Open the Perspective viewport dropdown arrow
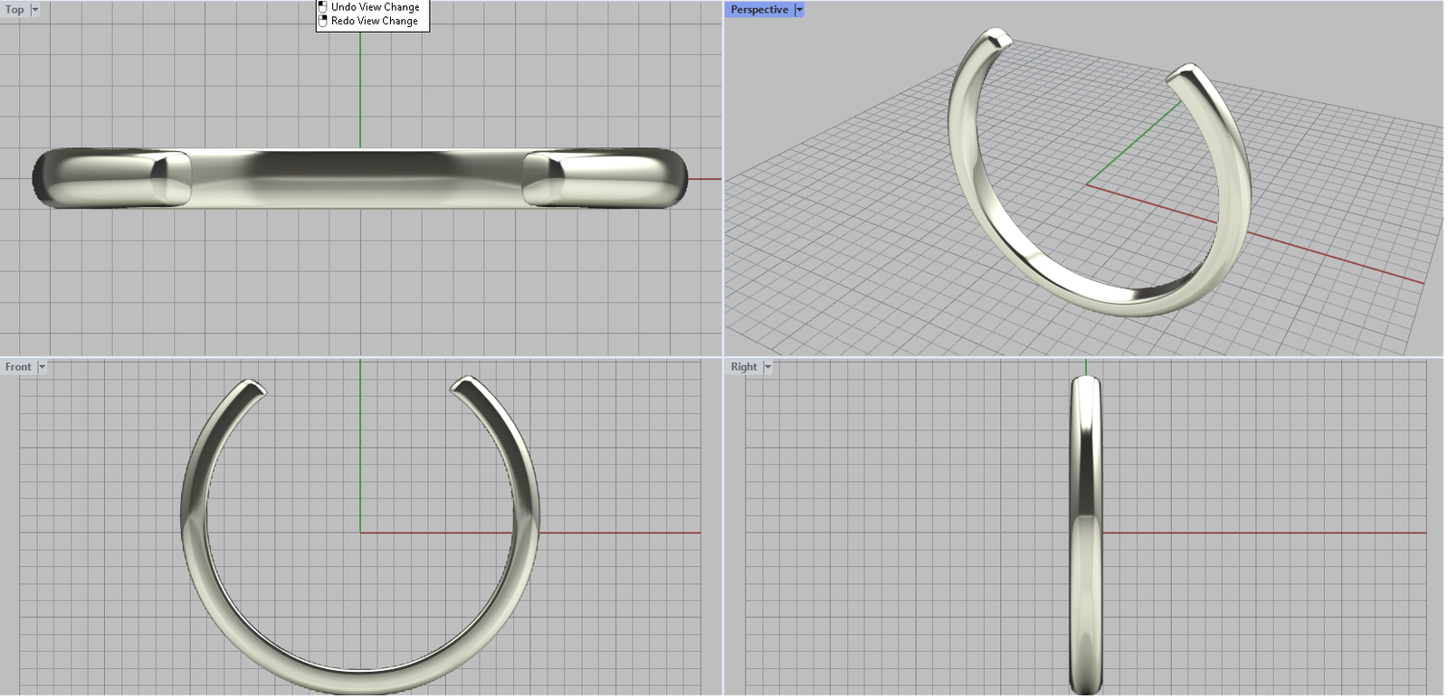 799,10
